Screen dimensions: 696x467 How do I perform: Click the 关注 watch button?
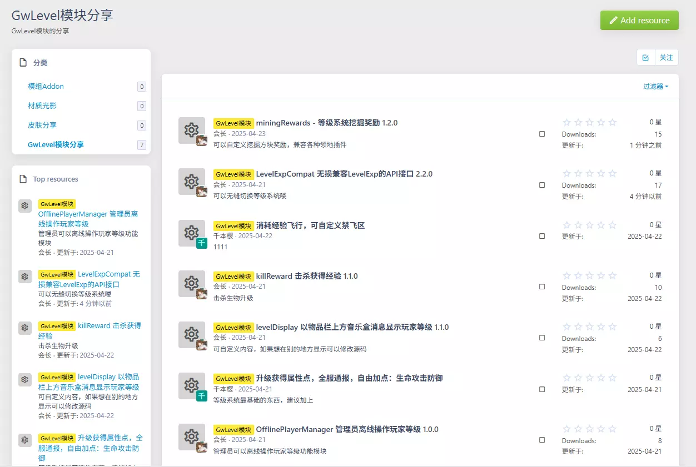pyautogui.click(x=666, y=57)
